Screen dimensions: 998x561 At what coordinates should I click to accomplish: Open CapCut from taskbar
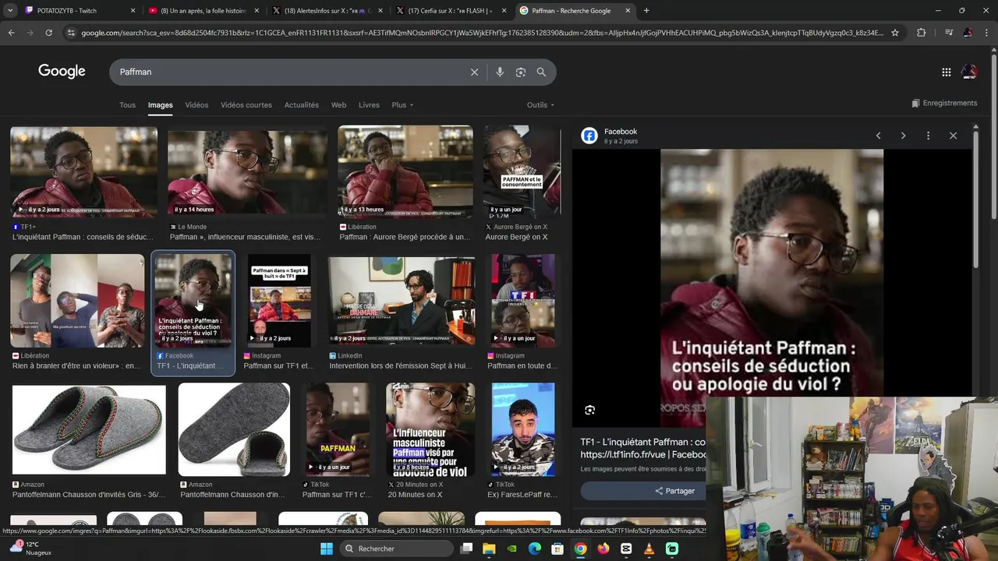[626, 549]
